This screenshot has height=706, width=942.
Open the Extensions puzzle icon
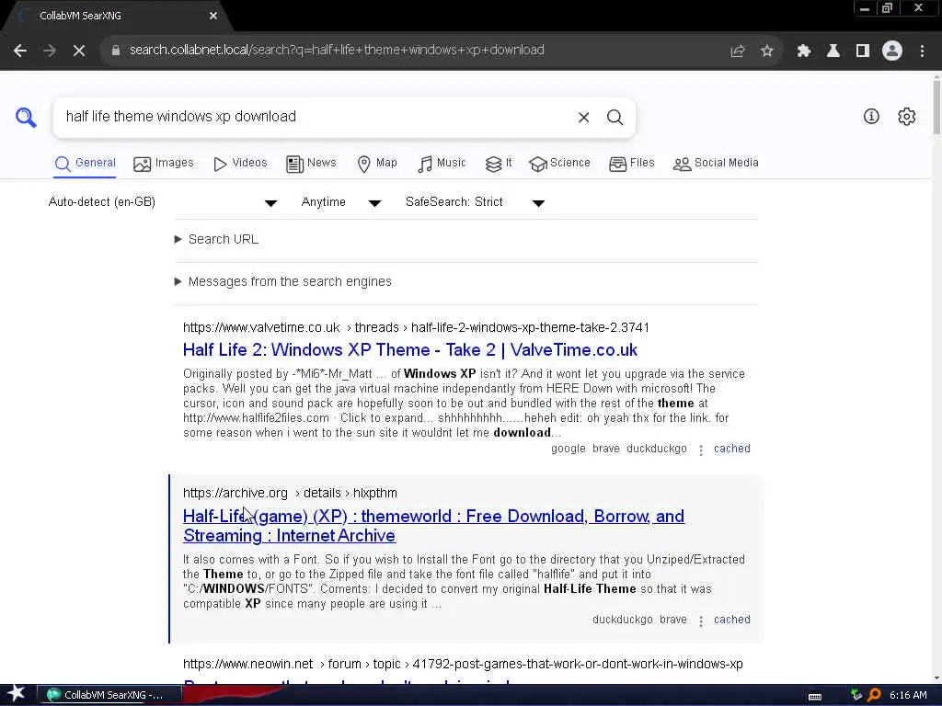pyautogui.click(x=803, y=51)
